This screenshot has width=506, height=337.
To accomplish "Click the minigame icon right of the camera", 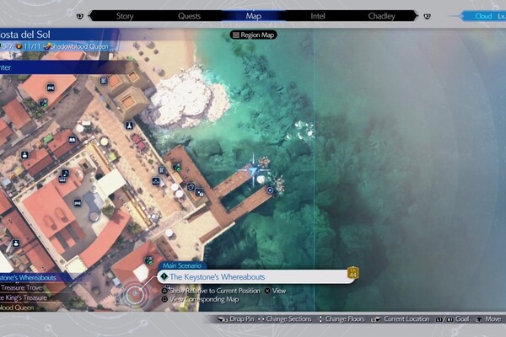I will (x=199, y=193).
